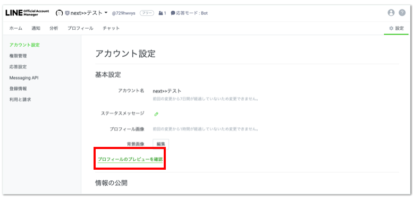
Task: Click the LINE Official Account Manager logo
Action: click(x=27, y=13)
